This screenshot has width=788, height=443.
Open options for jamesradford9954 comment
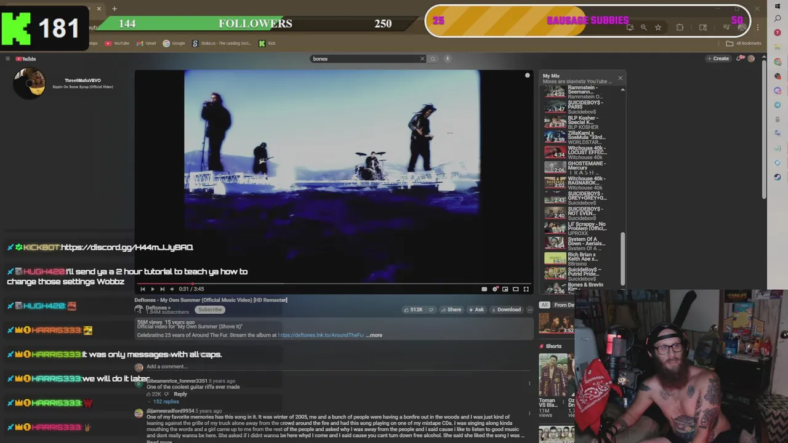tap(529, 413)
